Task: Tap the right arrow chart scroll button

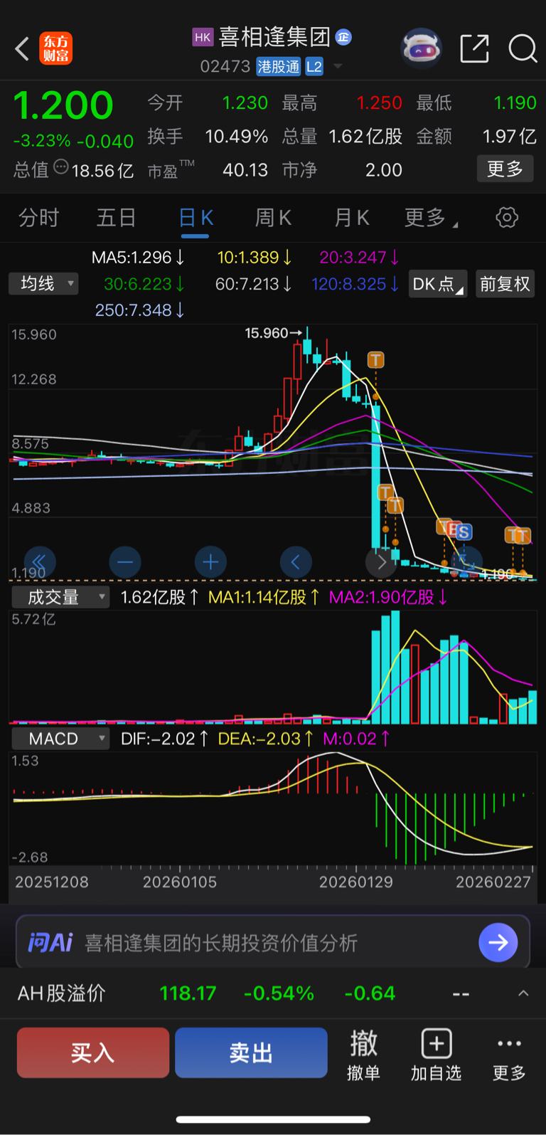Action: pos(381,563)
